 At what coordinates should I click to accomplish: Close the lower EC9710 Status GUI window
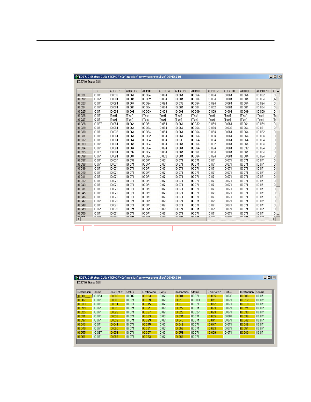coord(274,278)
